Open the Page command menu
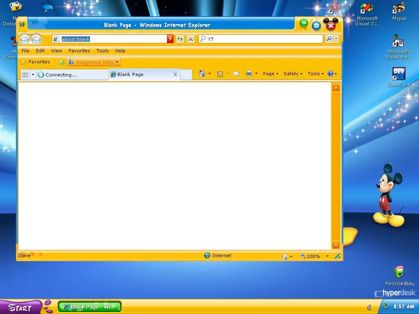419x314 pixels. point(270,74)
